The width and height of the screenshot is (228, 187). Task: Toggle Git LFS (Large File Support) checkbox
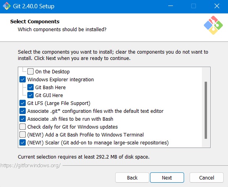pos(23,103)
